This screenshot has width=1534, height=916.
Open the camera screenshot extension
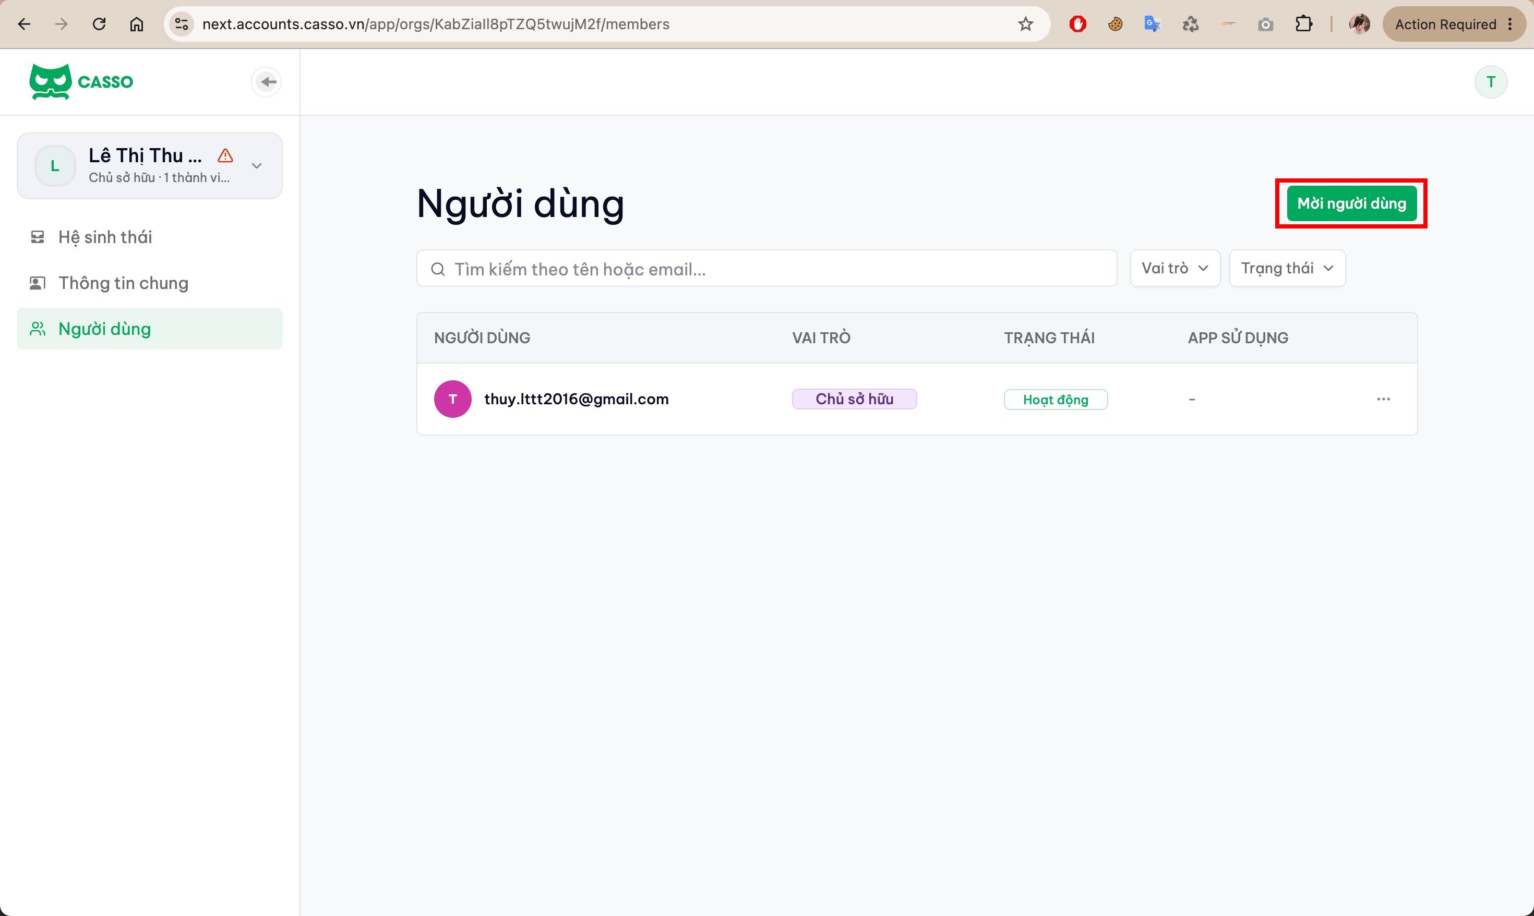tap(1265, 24)
